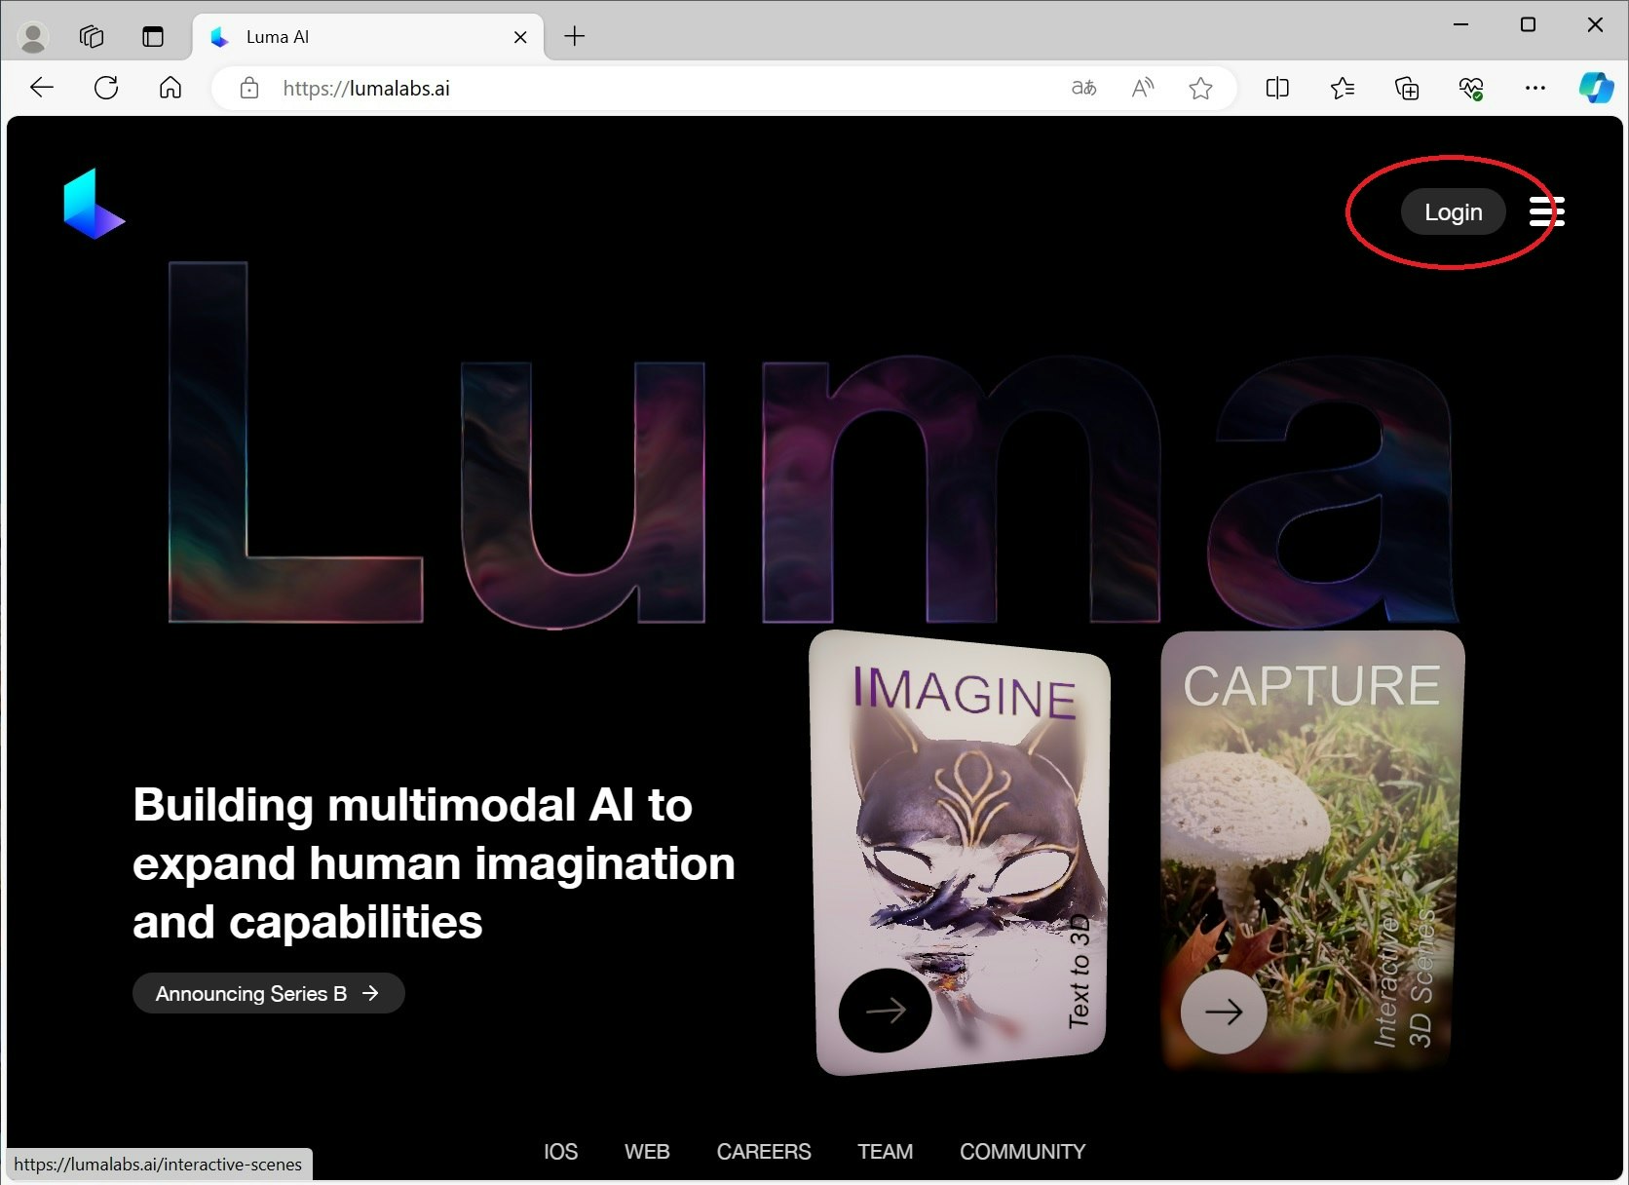Open the IMAGINE Text to 3D card
This screenshot has width=1629, height=1185.
[961, 852]
